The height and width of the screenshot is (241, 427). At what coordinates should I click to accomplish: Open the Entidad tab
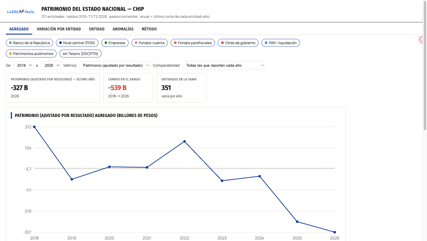point(97,29)
